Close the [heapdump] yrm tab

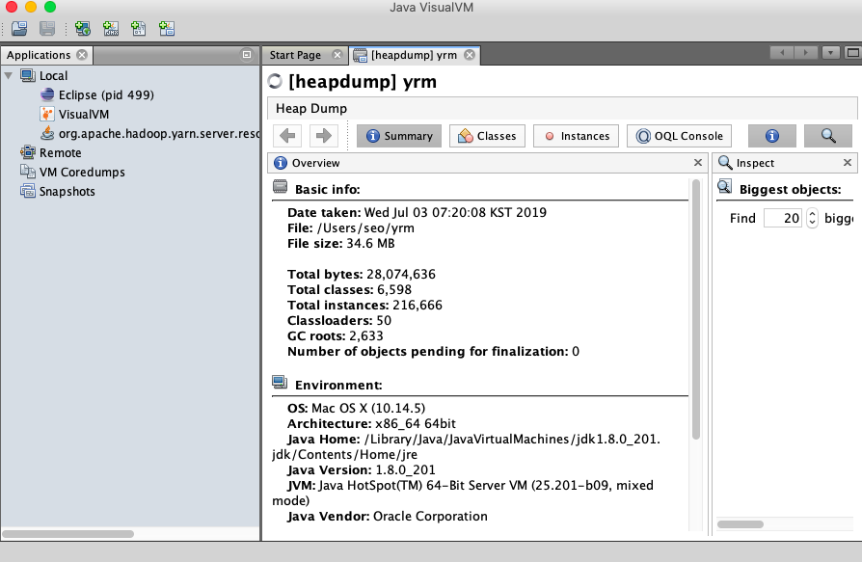(x=470, y=55)
